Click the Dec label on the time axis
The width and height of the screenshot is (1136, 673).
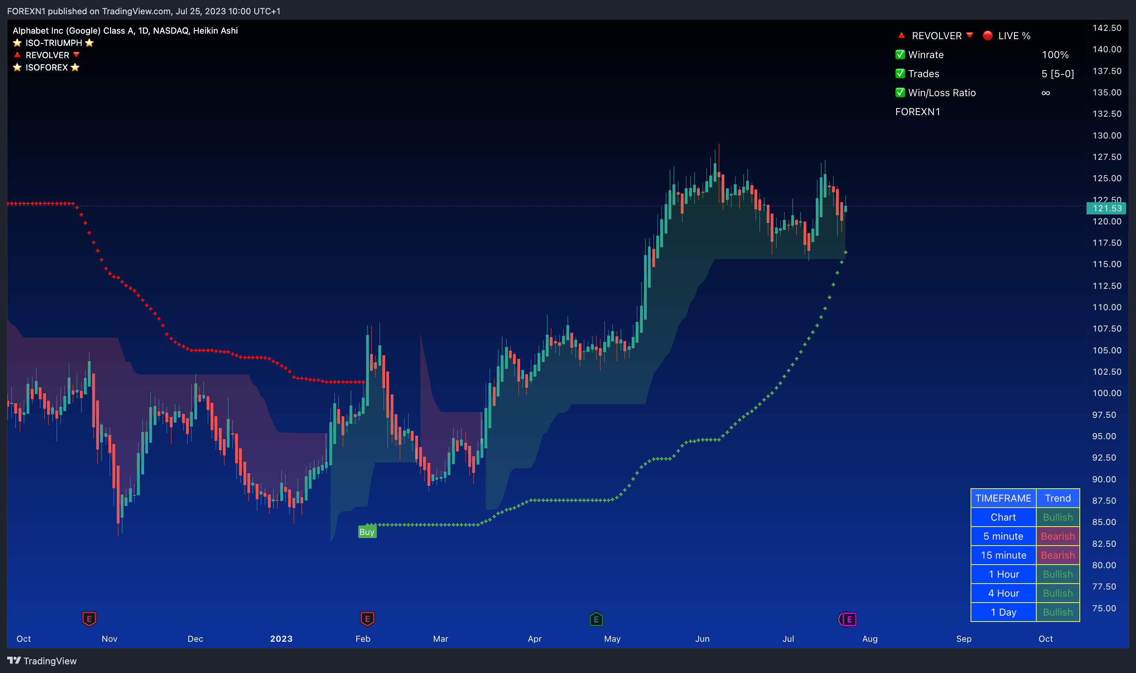click(x=195, y=639)
